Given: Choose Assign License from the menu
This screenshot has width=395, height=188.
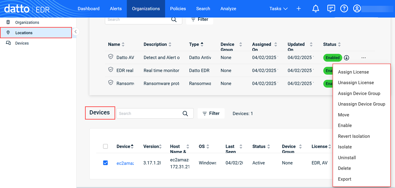Looking at the screenshot, I should coord(353,72).
